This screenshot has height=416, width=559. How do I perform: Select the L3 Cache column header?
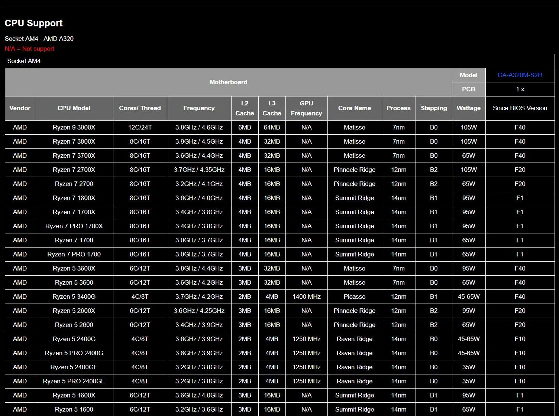coord(272,108)
